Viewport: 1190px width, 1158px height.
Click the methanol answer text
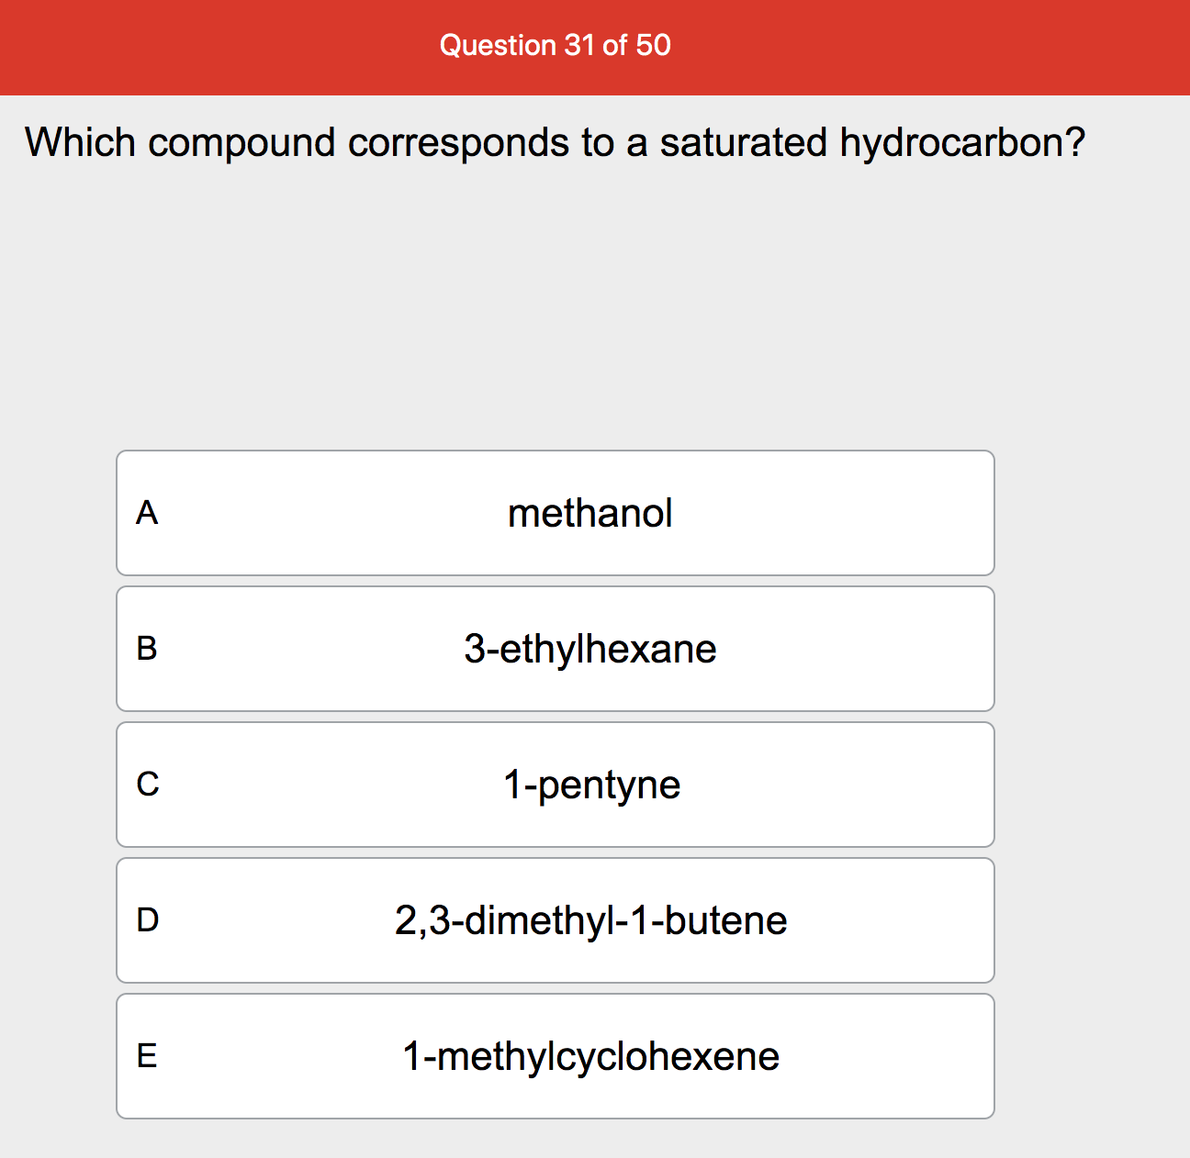click(x=590, y=513)
